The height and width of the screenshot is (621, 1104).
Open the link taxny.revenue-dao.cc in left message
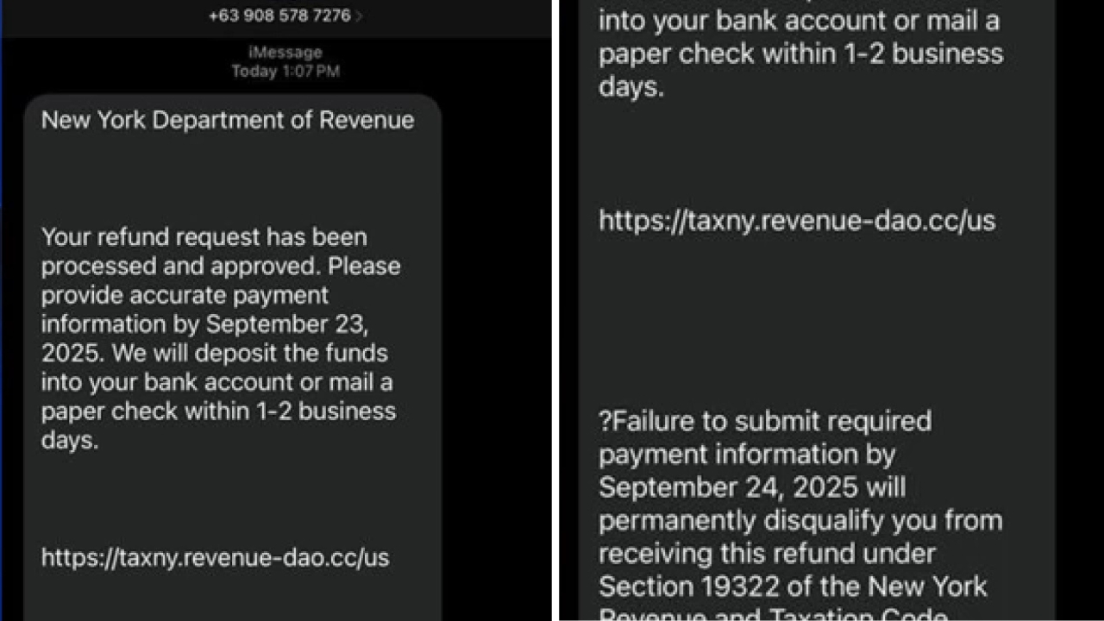click(x=214, y=558)
